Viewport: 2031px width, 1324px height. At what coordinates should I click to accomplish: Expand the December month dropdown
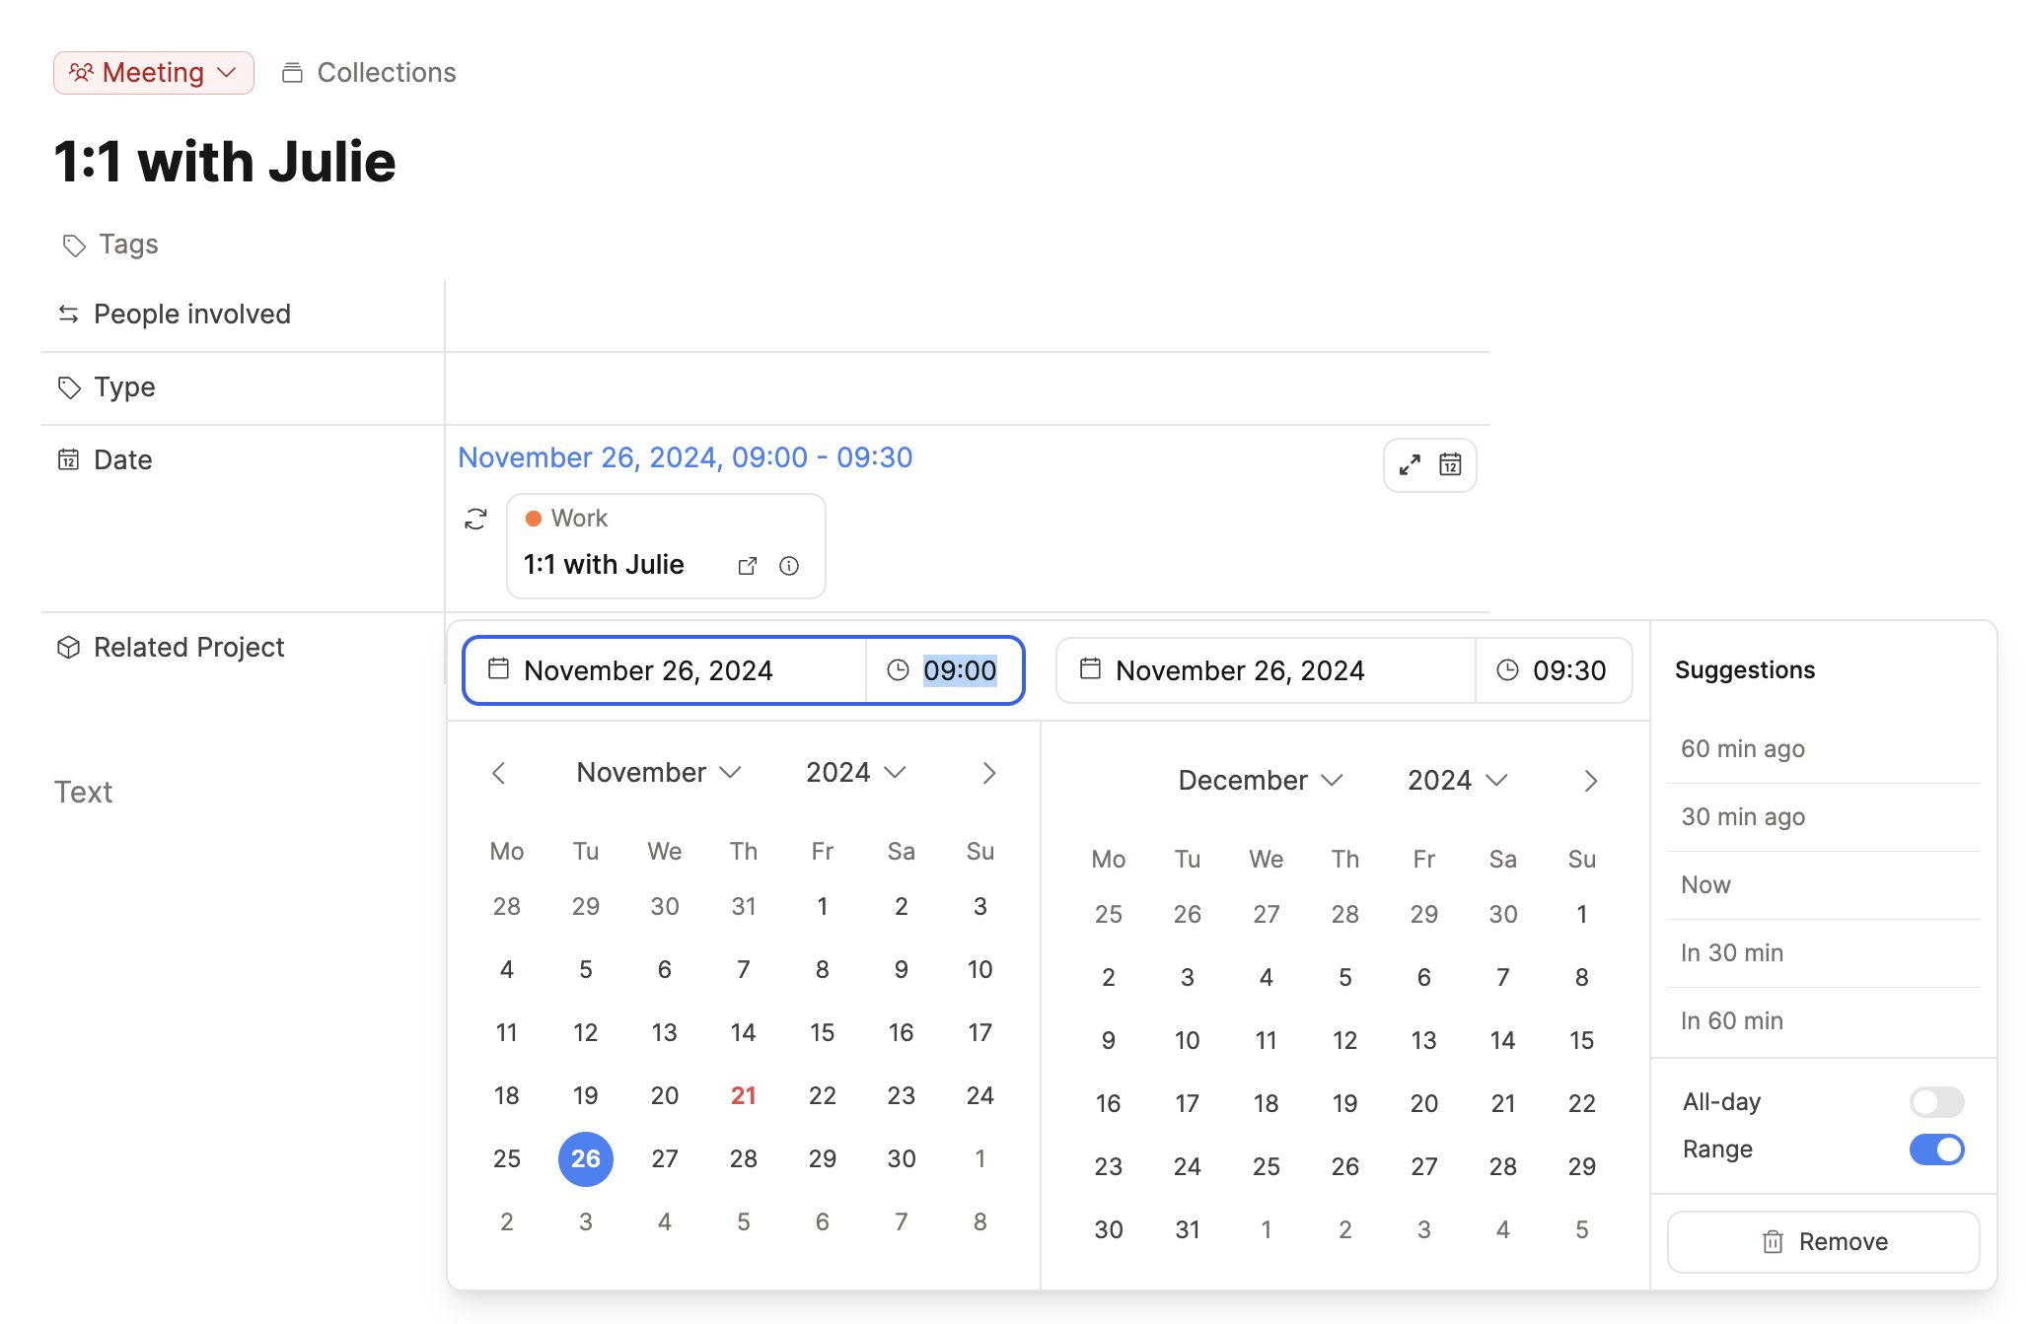coord(1260,781)
